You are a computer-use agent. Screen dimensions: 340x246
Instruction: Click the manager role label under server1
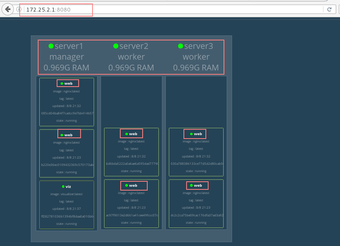coord(67,57)
